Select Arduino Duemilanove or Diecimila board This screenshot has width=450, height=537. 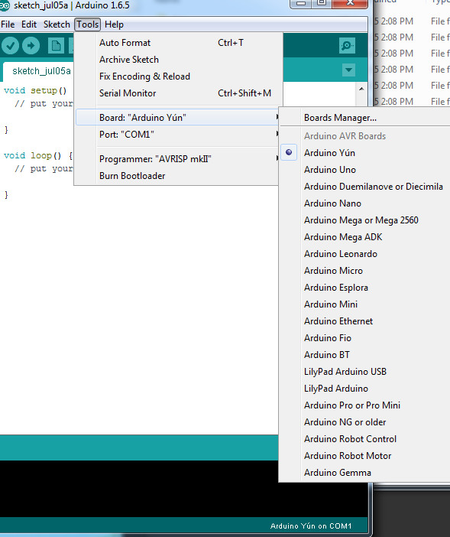point(366,187)
